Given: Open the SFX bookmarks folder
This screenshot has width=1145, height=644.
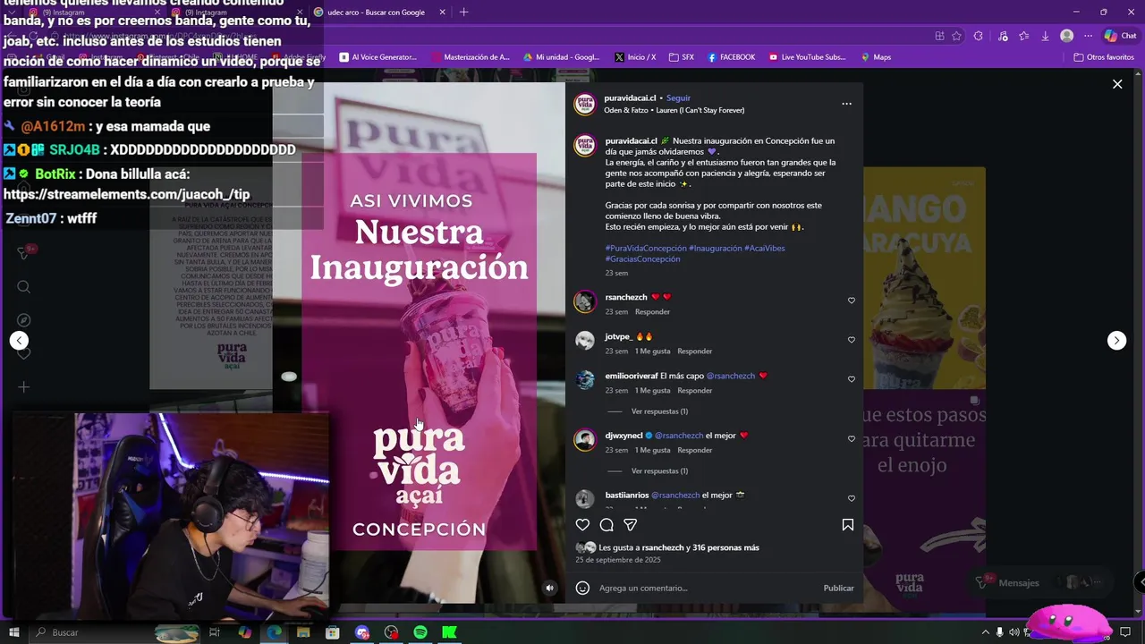Looking at the screenshot, I should click(681, 57).
